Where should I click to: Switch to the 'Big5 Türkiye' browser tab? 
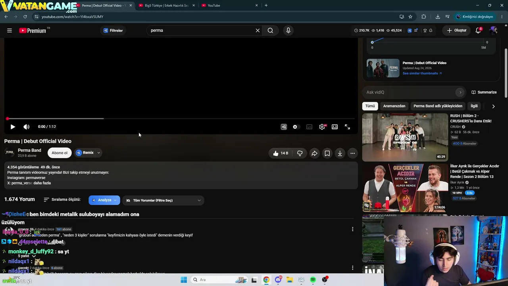point(166,6)
